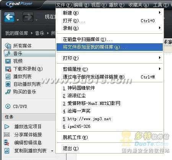
Task: Choose 将文件添加至我的媒体库 menu entry
Action: (110, 47)
